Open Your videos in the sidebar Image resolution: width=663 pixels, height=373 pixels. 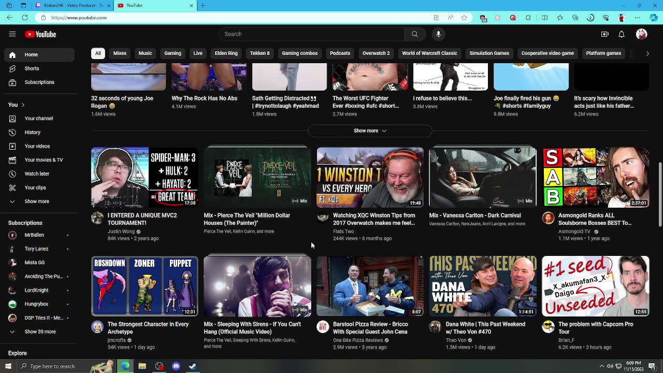(39, 146)
